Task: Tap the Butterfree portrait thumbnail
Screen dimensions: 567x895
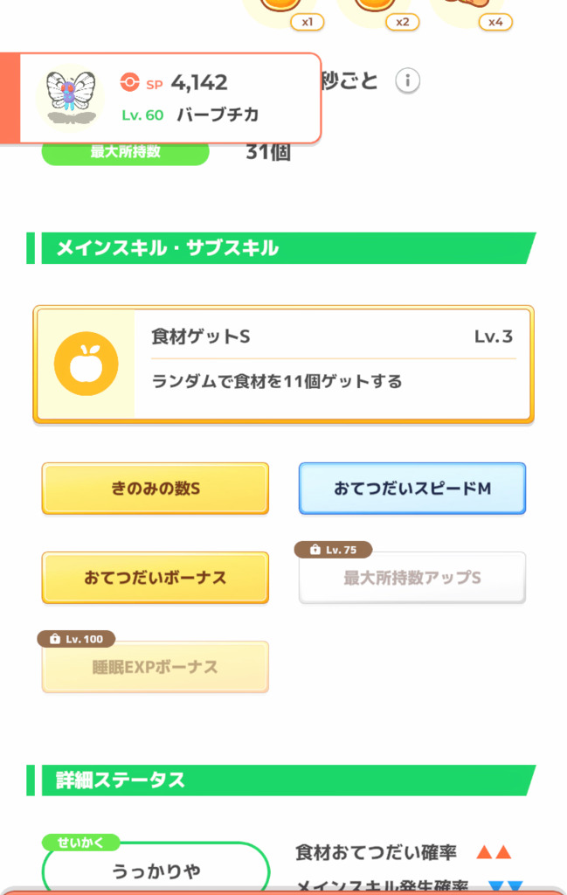Action: click(x=69, y=96)
